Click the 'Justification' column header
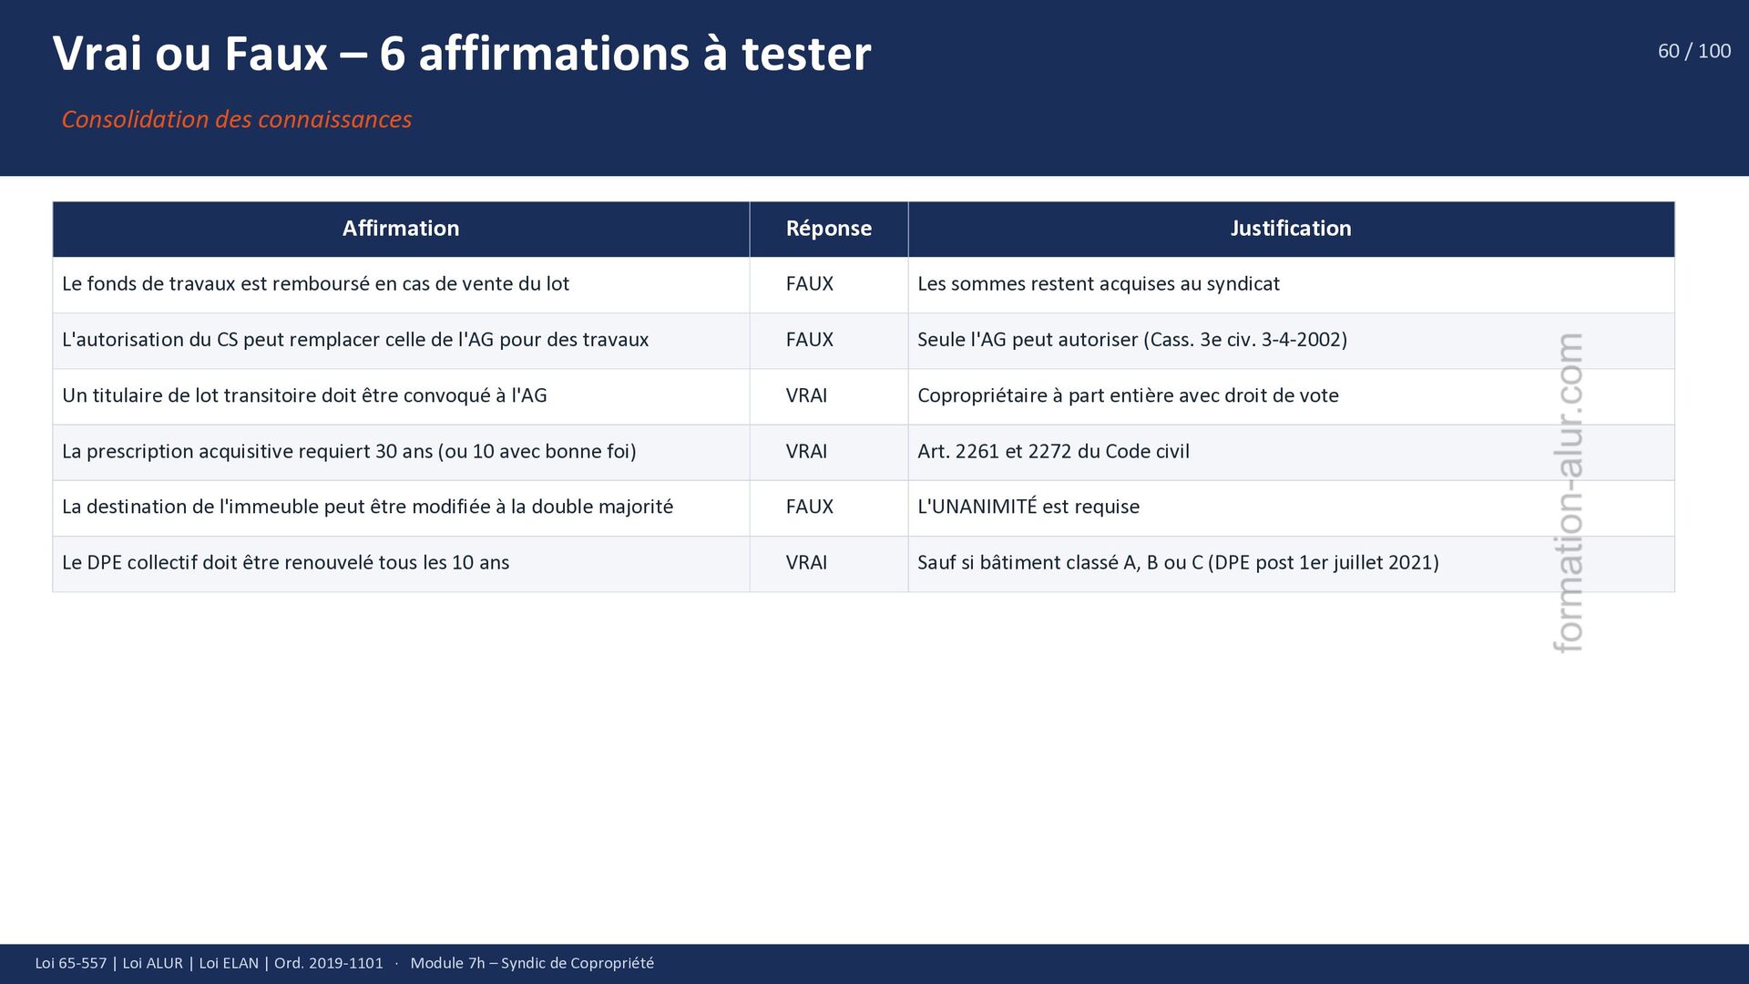The height and width of the screenshot is (984, 1749). [x=1290, y=229]
